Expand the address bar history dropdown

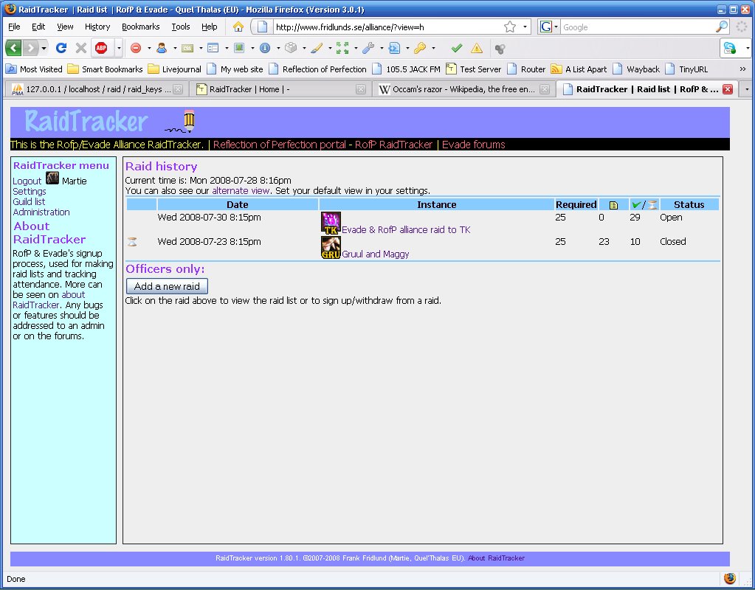coord(525,27)
